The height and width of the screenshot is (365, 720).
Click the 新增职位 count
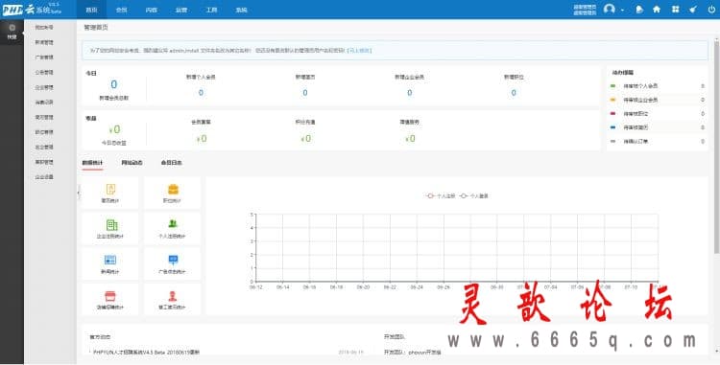click(x=514, y=93)
